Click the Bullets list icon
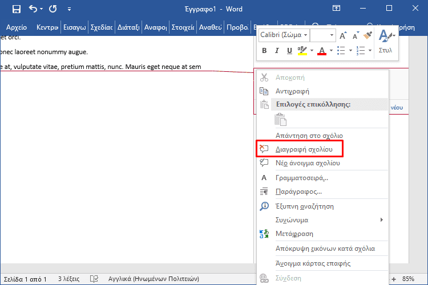Screen dimensions: 428x285 coord(341,51)
